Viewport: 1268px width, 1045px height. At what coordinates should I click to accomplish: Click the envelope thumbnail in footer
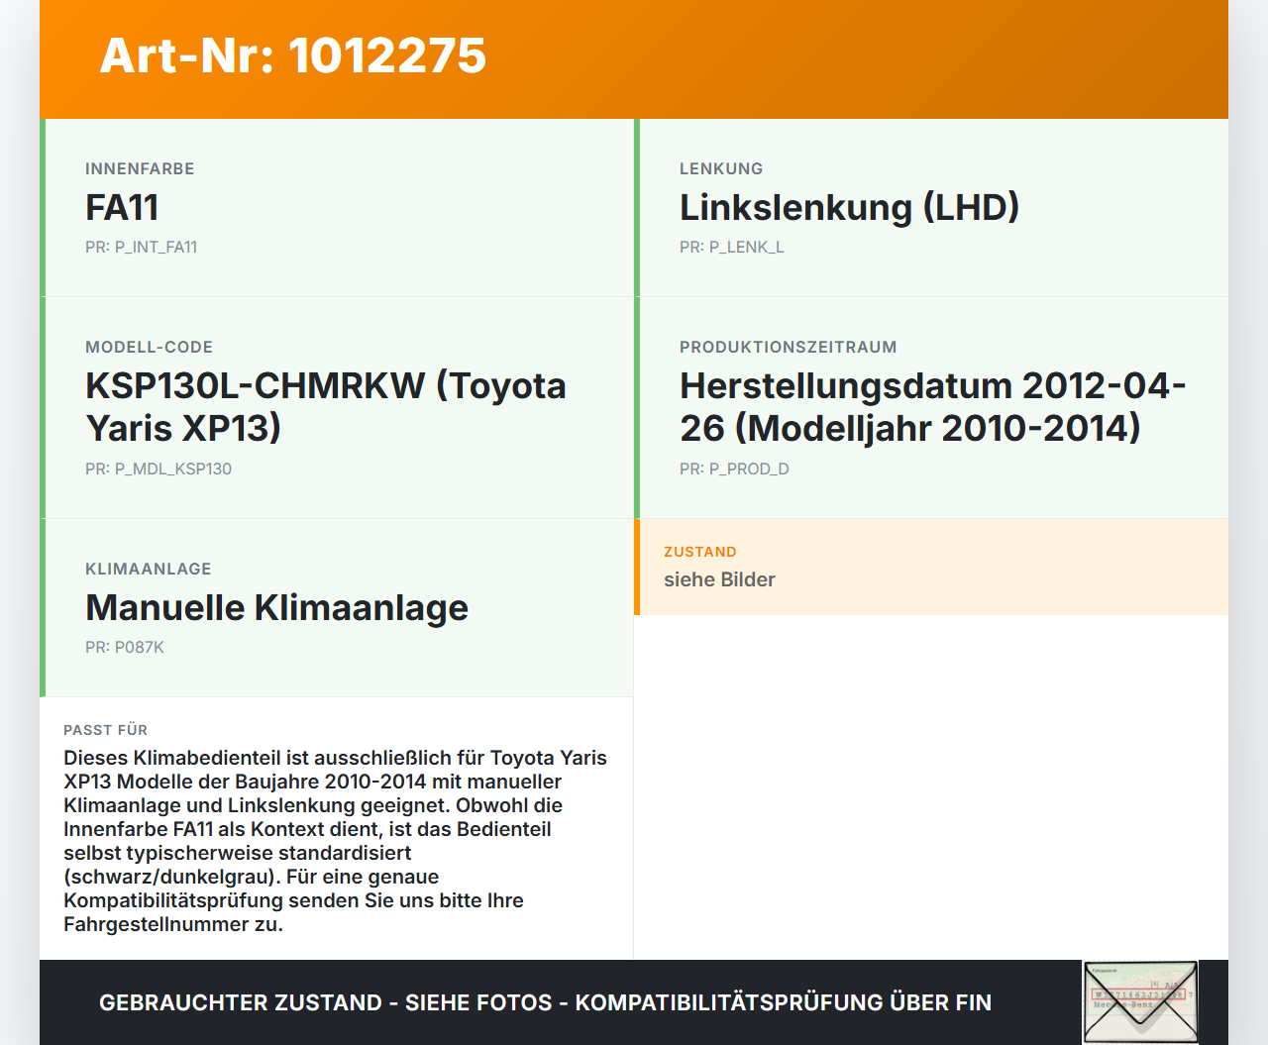tap(1140, 1002)
